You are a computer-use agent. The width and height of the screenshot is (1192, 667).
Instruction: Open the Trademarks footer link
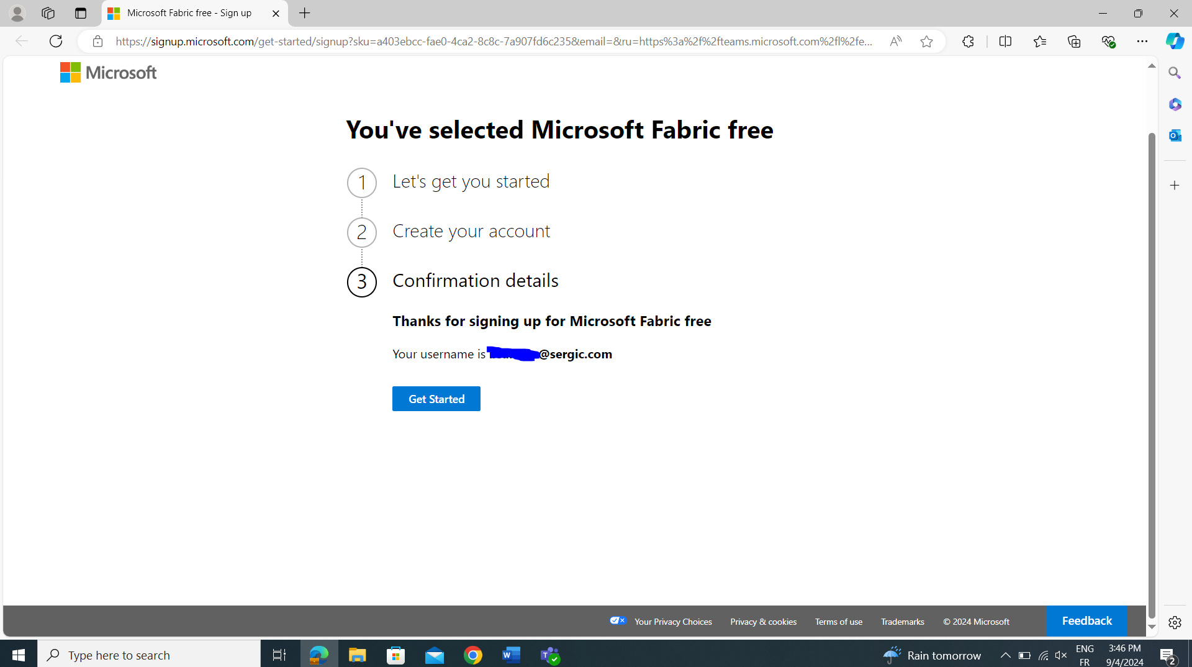point(902,622)
